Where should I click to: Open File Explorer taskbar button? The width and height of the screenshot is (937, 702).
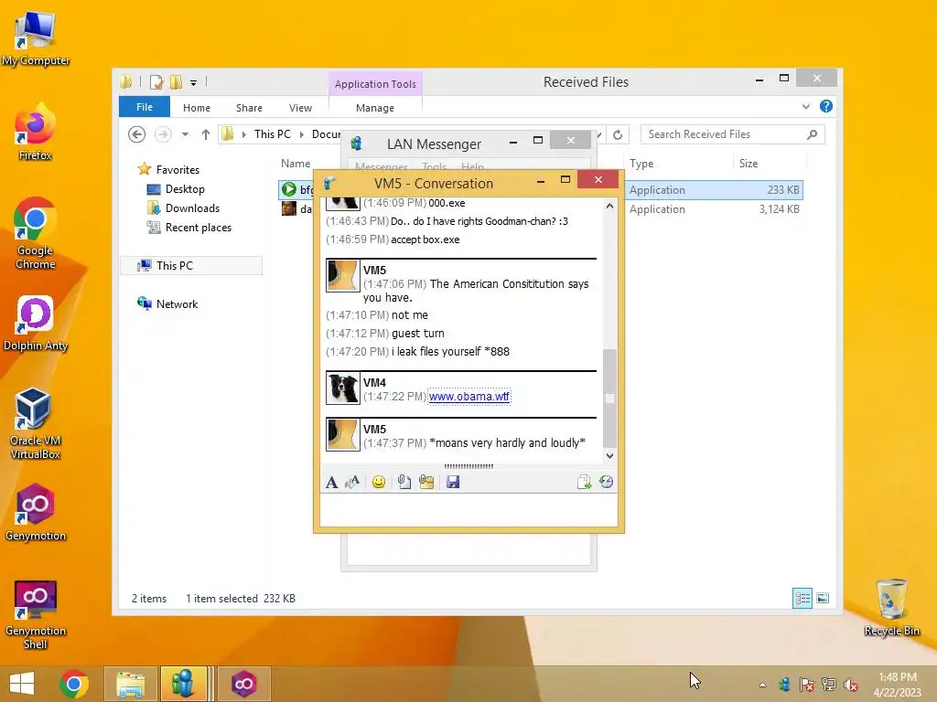point(131,684)
